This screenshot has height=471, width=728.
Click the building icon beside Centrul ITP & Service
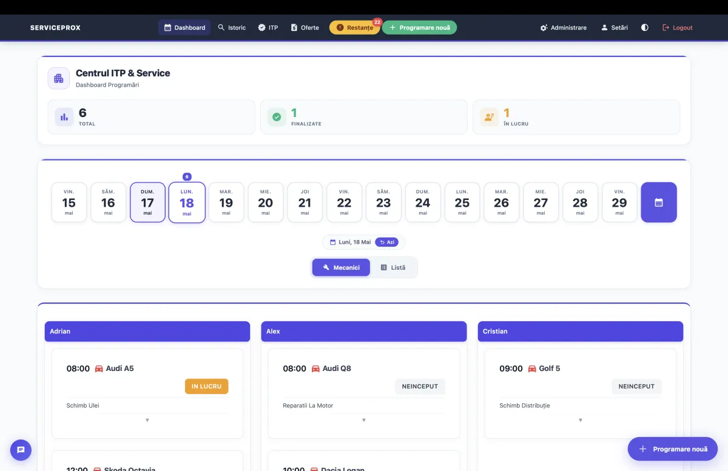click(59, 78)
